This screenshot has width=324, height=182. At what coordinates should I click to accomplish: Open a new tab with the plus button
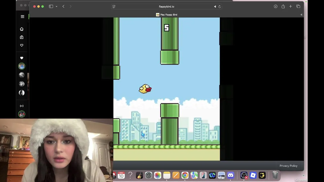click(291, 7)
